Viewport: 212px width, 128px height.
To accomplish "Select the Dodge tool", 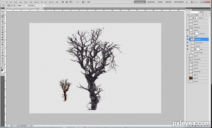I will point(2,45).
